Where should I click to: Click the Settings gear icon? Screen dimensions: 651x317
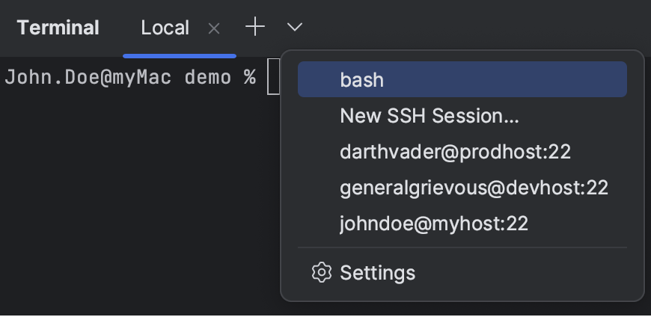tap(321, 273)
